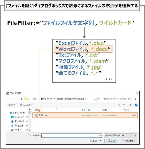
Task: Open view options dropdown arrow
Action: [x=124, y=105]
